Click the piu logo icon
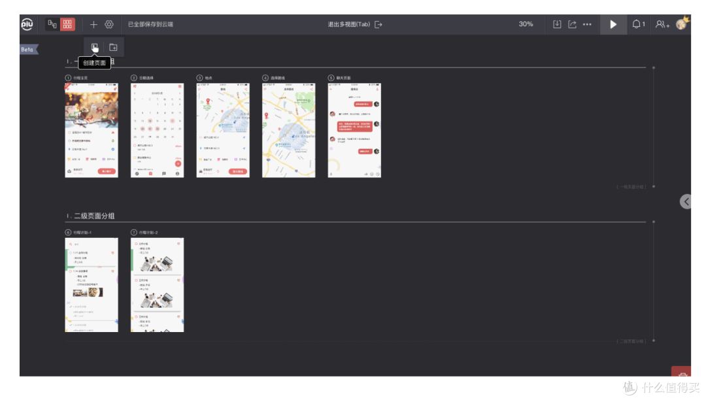This screenshot has width=706, height=402. tap(27, 24)
